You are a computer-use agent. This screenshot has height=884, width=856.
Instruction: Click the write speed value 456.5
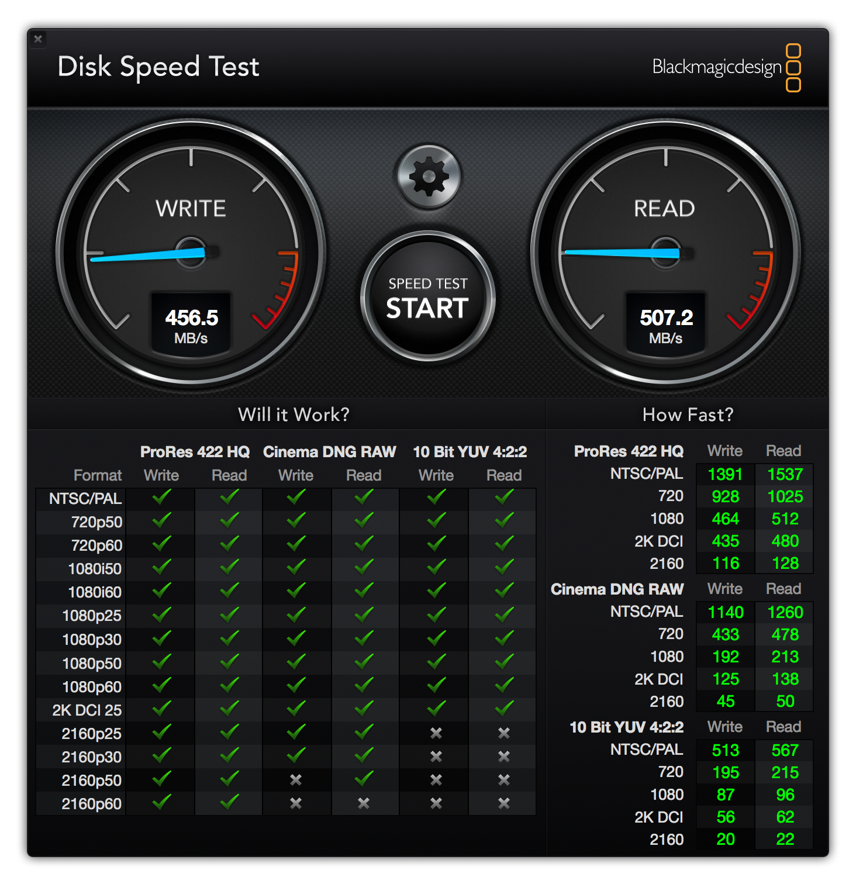[191, 317]
